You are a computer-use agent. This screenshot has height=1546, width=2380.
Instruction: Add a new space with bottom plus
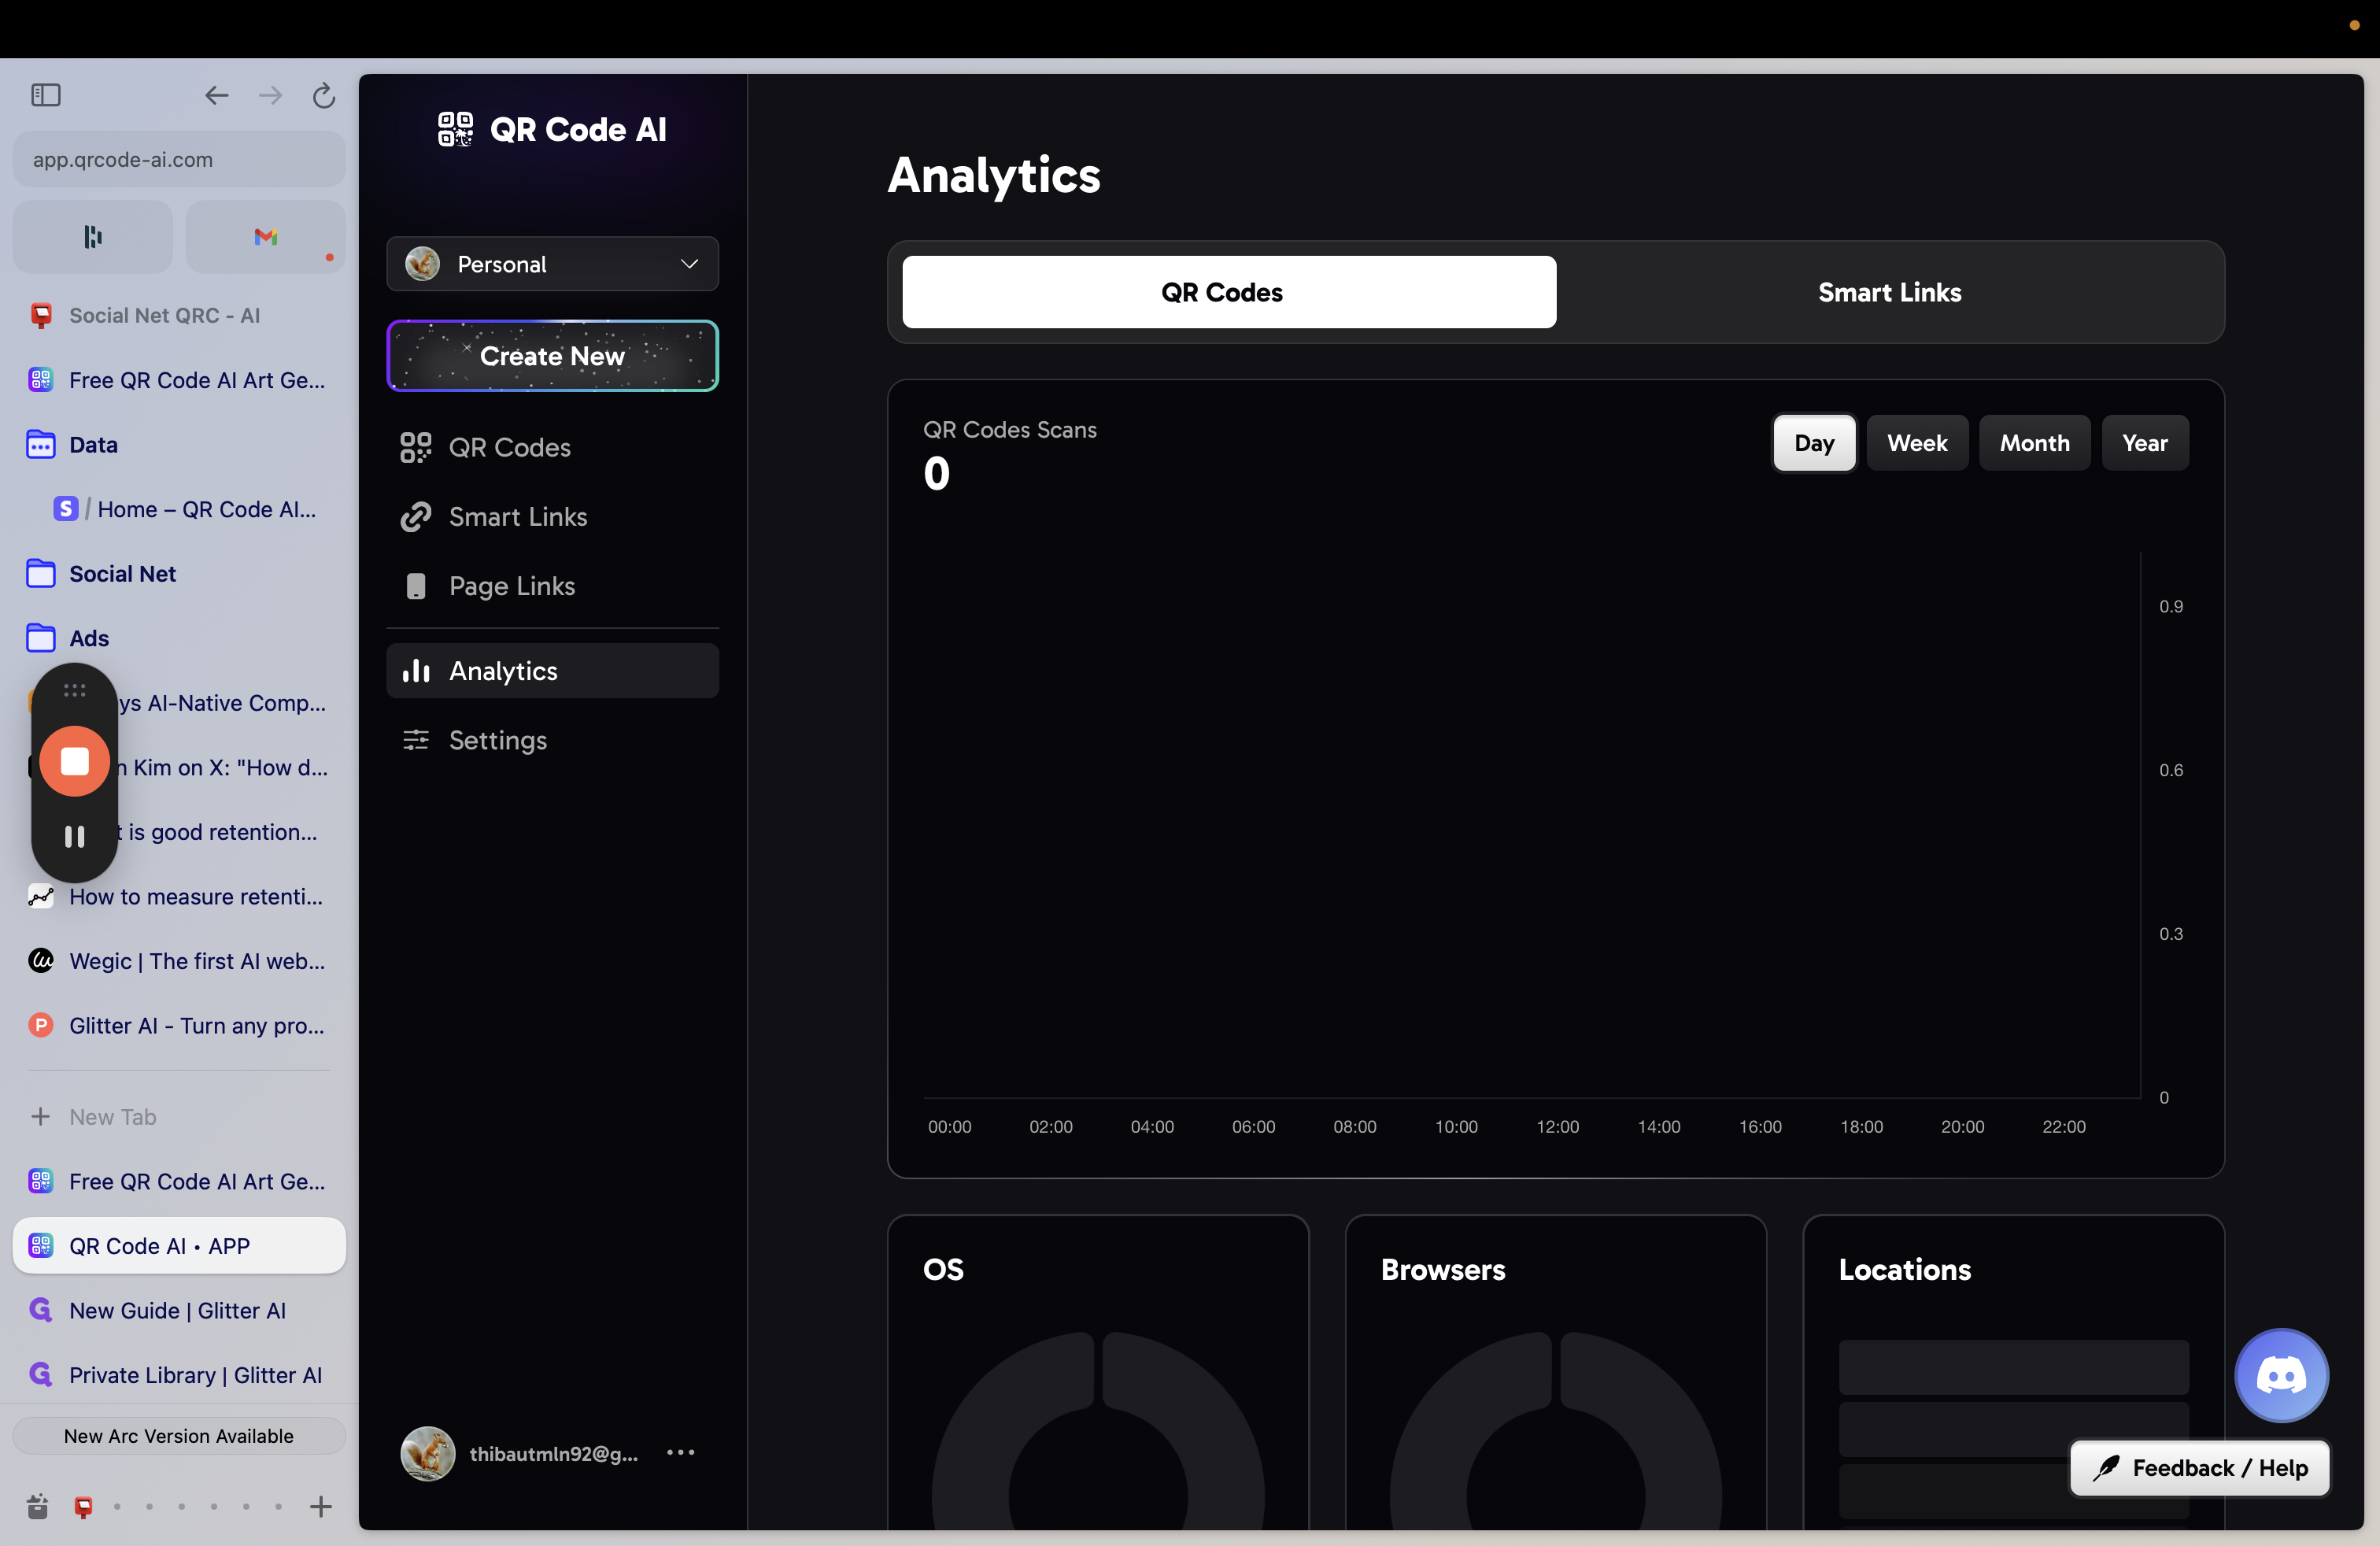(x=321, y=1507)
